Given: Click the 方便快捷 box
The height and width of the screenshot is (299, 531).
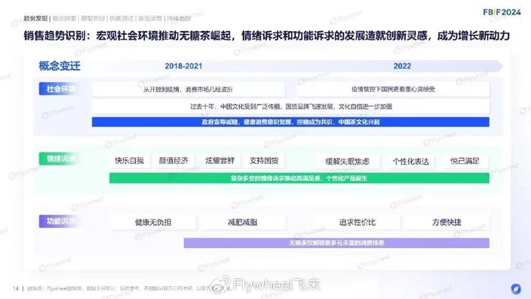Looking at the screenshot, I should (447, 222).
